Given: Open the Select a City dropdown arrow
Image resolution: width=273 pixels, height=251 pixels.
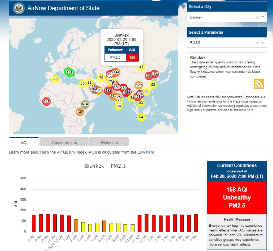Looking at the screenshot, I should [x=263, y=17].
